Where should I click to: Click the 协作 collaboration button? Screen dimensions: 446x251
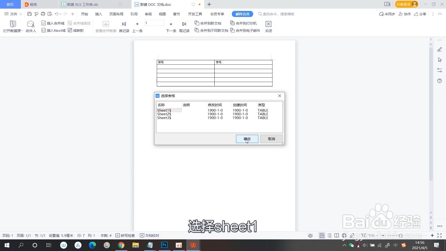coord(405,14)
